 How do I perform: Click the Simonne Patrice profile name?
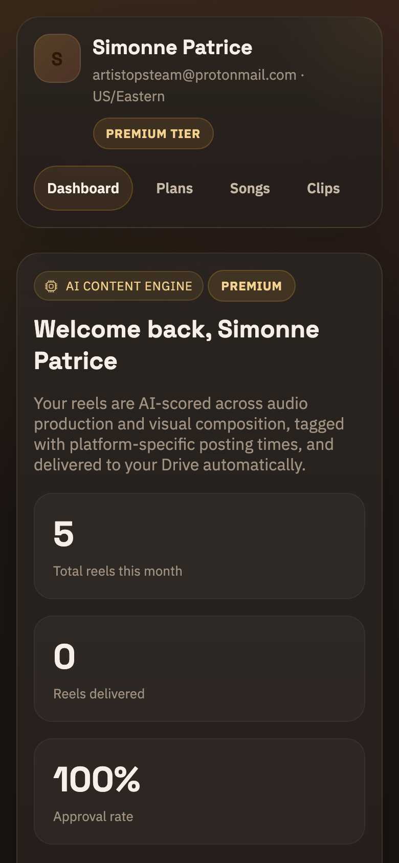point(172,48)
